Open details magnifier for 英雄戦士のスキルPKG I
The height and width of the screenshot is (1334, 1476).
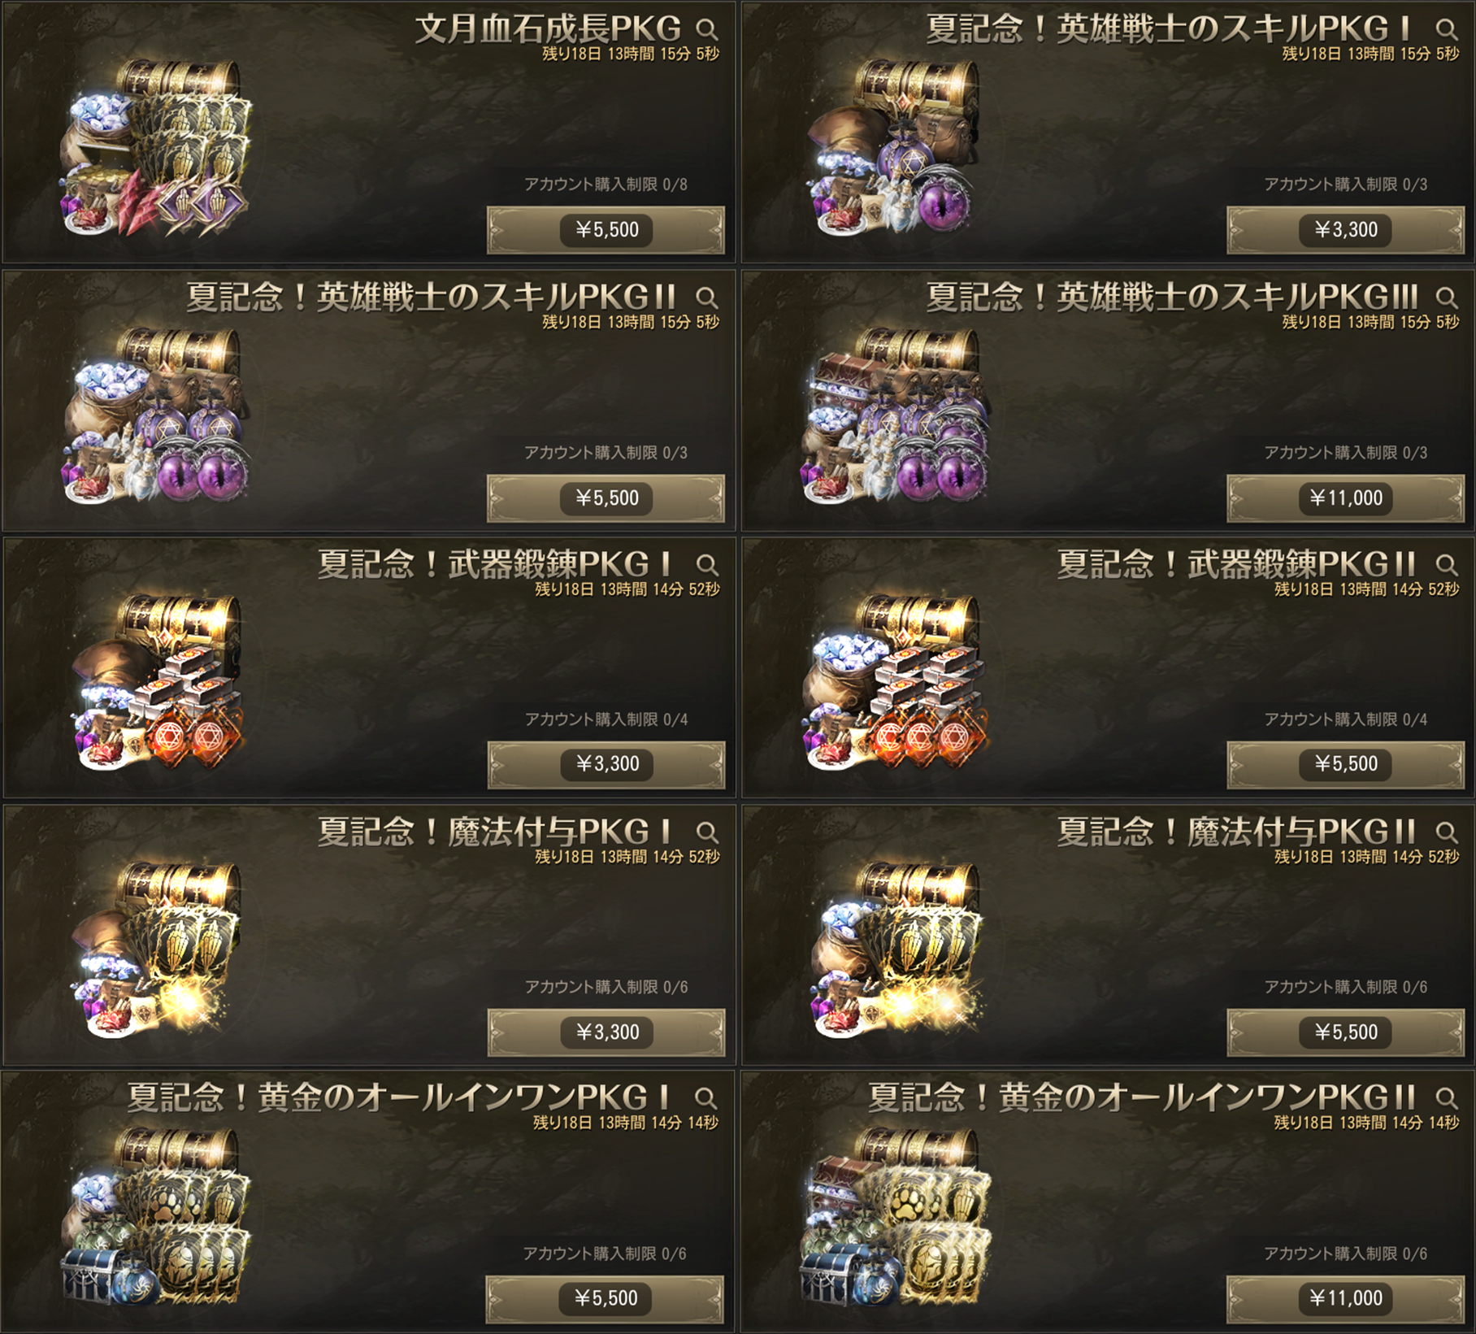(x=1447, y=30)
